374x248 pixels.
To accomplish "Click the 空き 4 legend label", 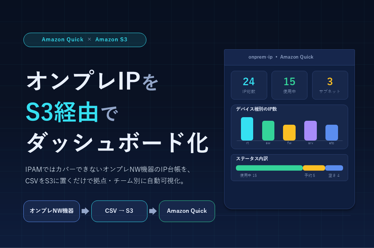I will pyautogui.click(x=334, y=175).
